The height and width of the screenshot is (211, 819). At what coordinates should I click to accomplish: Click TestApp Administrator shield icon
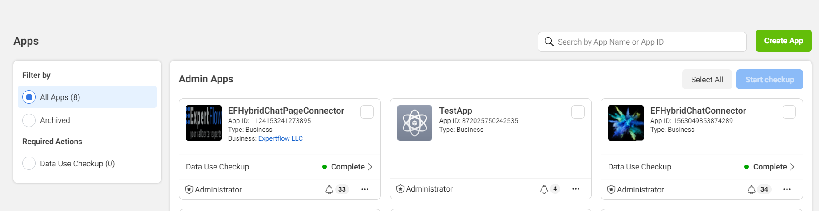(x=400, y=189)
